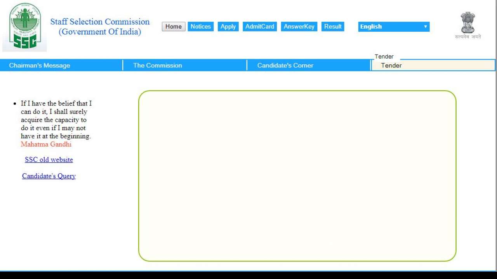Click the Staff Selection Commission header text
Viewport: 497px width, 279px height.
pyautogui.click(x=100, y=22)
